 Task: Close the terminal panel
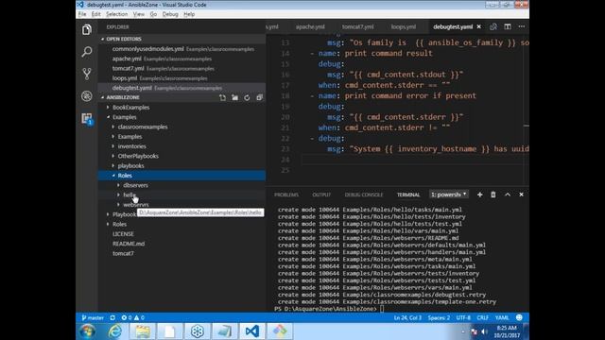point(521,195)
